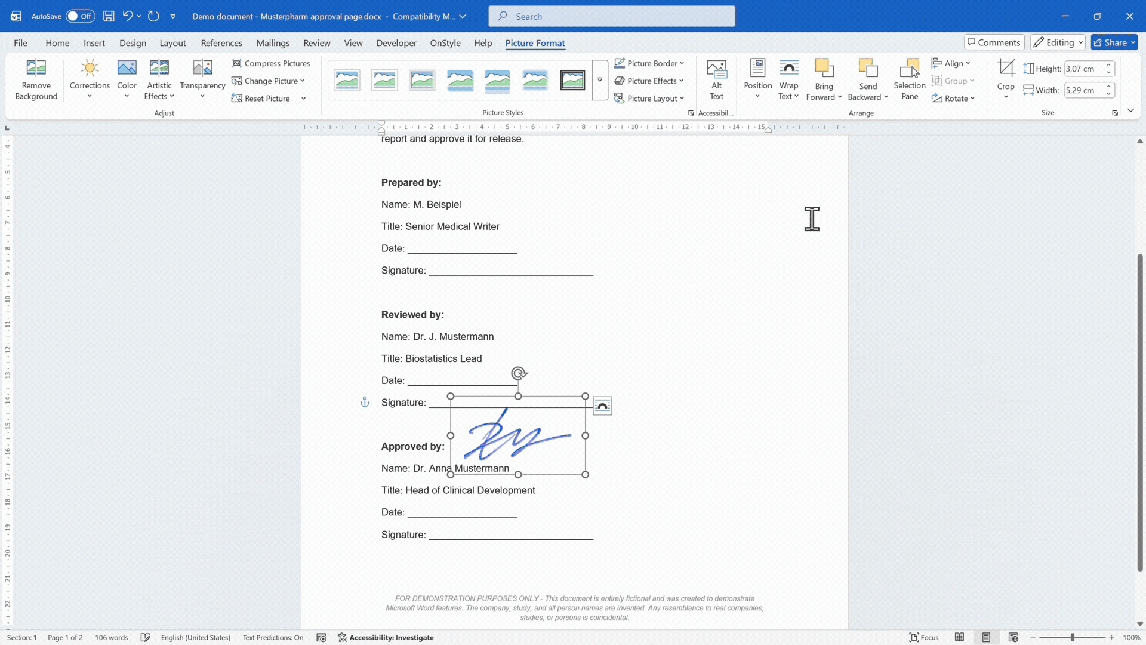Click Text Predictions: On in status bar

[273, 637]
